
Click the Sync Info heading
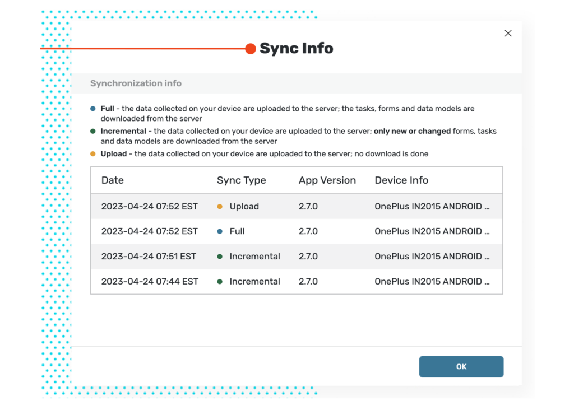coord(296,49)
